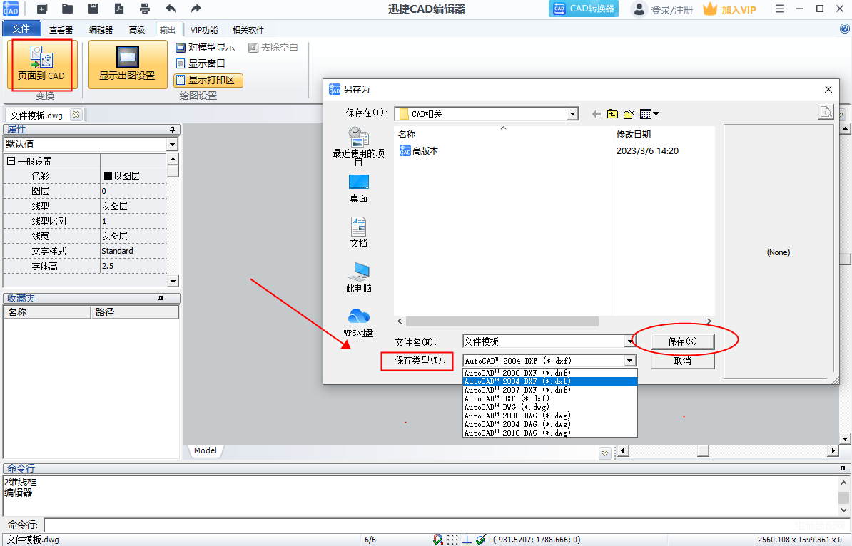Switch to the 编辑器 tab
Viewport: 852px width, 546px height.
click(x=101, y=30)
